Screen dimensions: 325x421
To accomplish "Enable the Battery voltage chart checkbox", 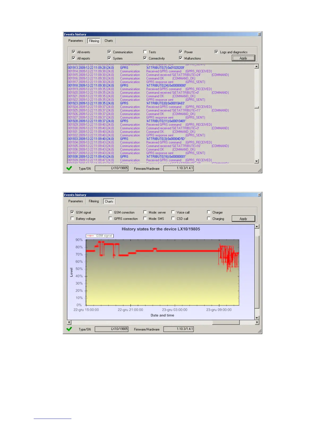I will tap(72, 218).
